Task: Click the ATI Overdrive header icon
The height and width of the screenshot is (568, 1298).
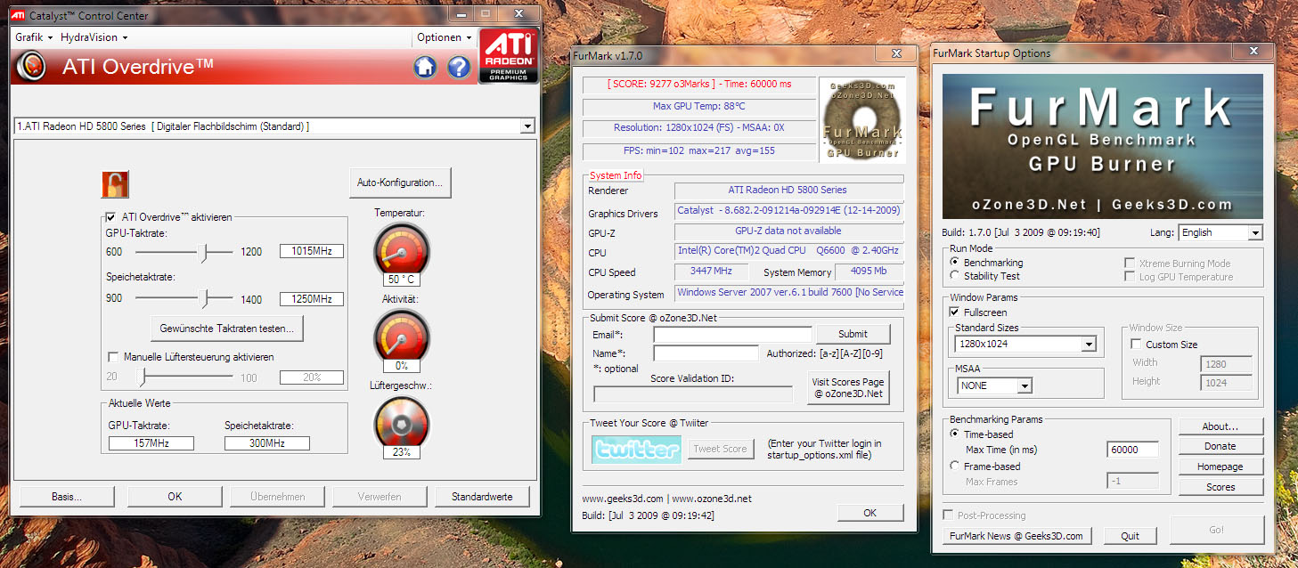Action: click(x=32, y=67)
